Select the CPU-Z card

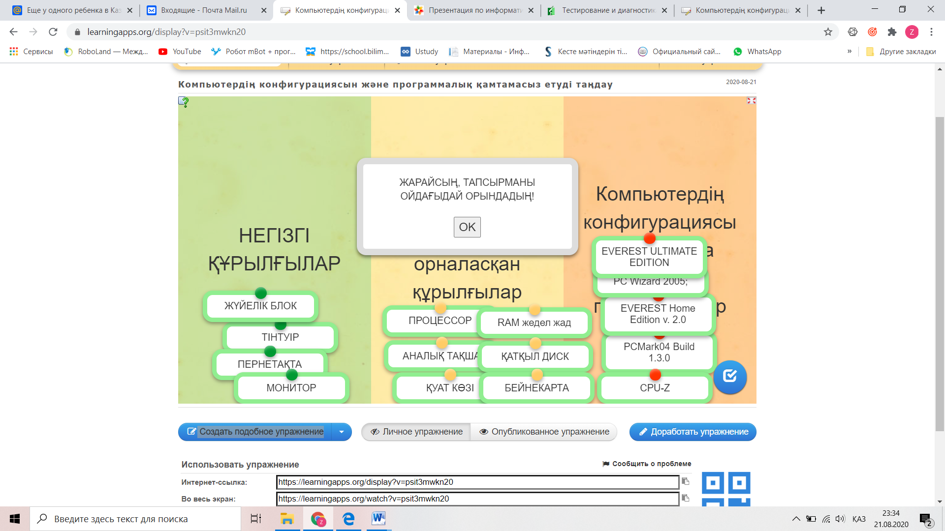point(655,388)
